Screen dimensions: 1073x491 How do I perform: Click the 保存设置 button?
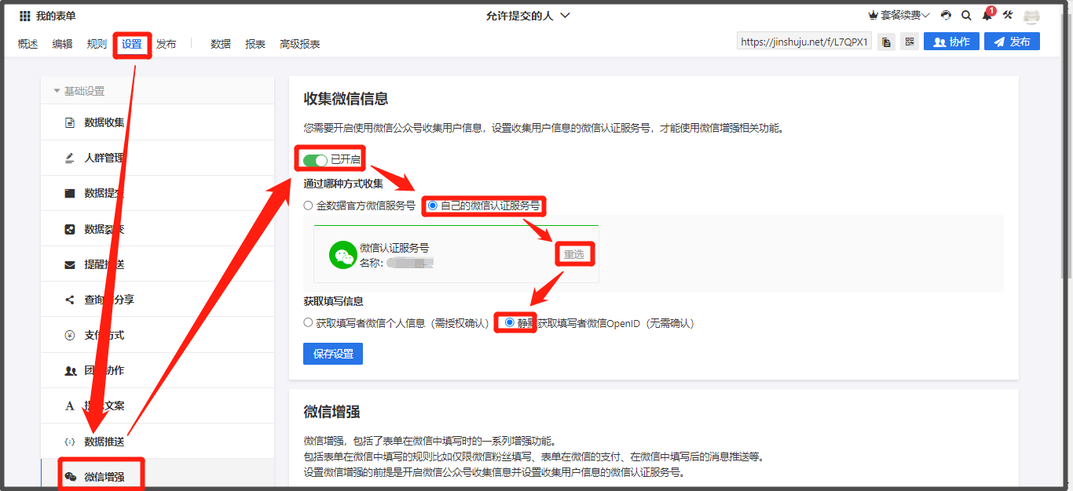(333, 354)
